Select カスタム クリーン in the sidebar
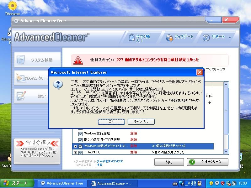This screenshot has height=188, width=251. click(x=32, y=78)
